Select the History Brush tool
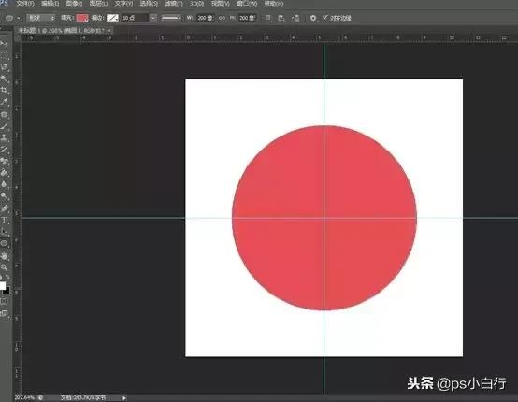The height and width of the screenshot is (402, 518). pyautogui.click(x=5, y=150)
